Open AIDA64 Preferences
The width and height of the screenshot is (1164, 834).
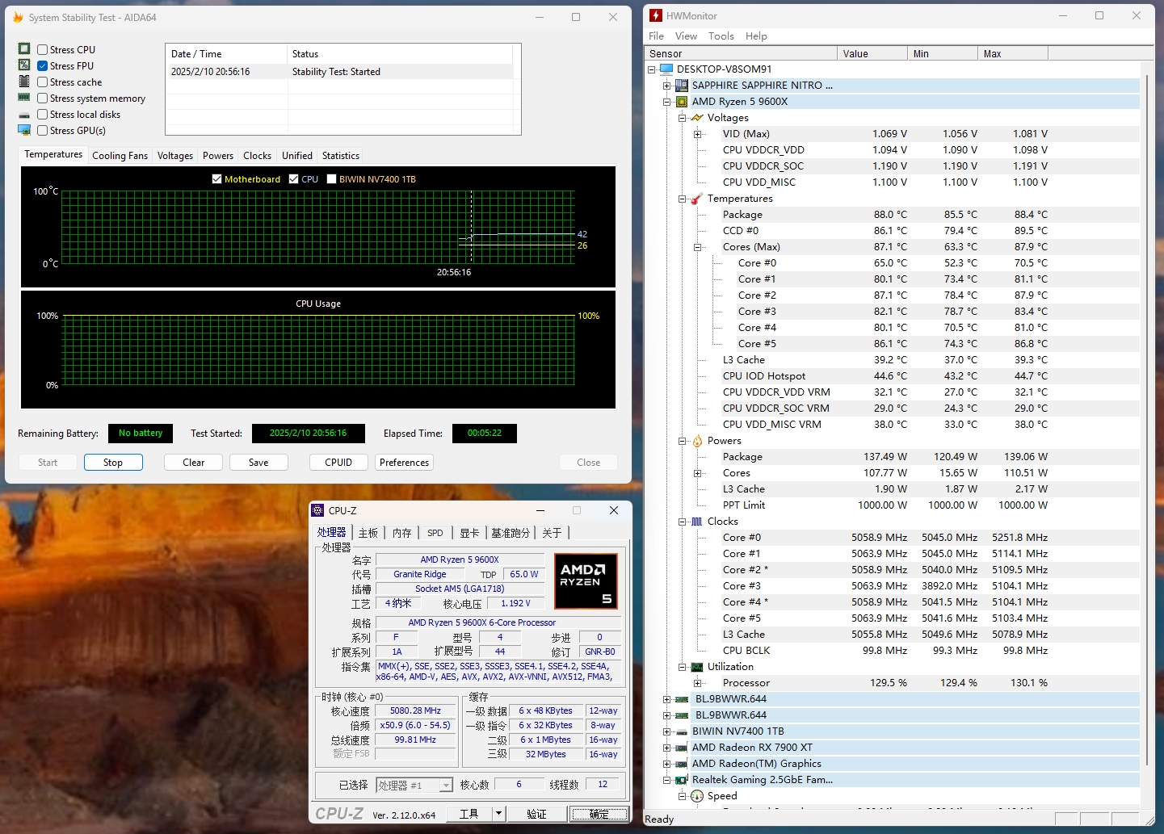click(x=405, y=463)
